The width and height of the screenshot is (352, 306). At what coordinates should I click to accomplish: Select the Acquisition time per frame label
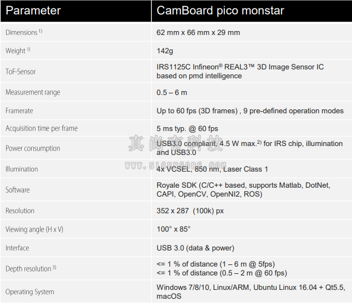[42, 128]
